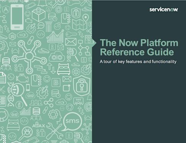Click the large crossed wrench and screwdriver icon
Screen dimensions: 186x143
tap(54, 131)
